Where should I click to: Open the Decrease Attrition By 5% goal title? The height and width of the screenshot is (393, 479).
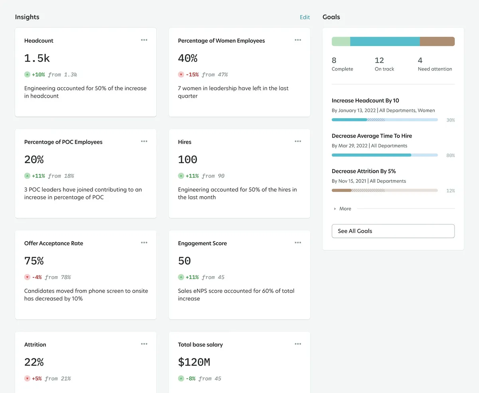[x=364, y=171]
